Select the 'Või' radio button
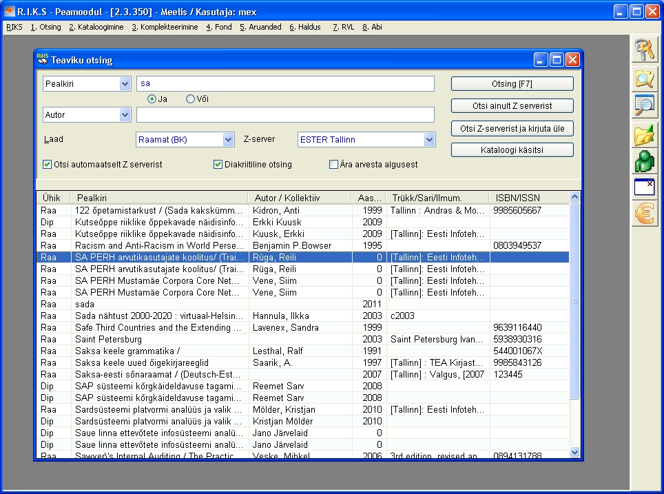Screen dimensions: 664x494 191,99
